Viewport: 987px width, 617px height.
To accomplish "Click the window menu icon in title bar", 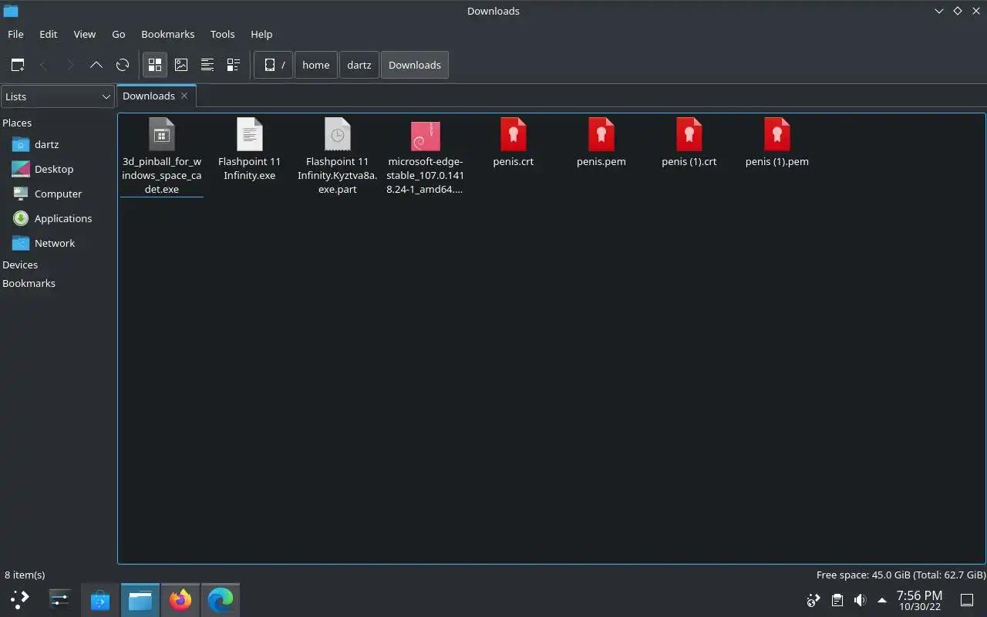I will (x=11, y=11).
